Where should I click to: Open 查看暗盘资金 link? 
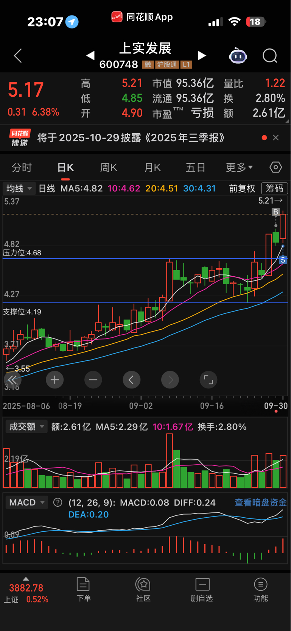(261, 503)
